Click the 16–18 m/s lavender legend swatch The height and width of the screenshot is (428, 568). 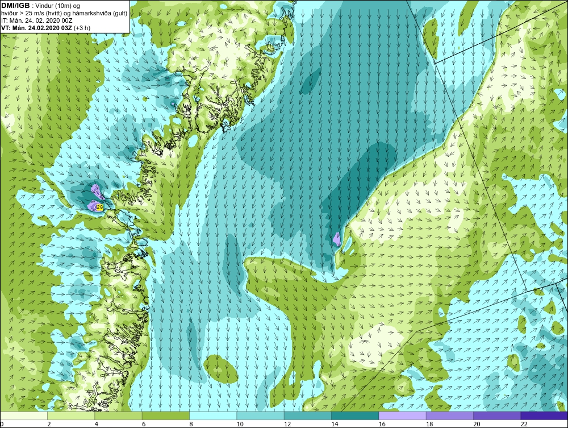pos(402,415)
